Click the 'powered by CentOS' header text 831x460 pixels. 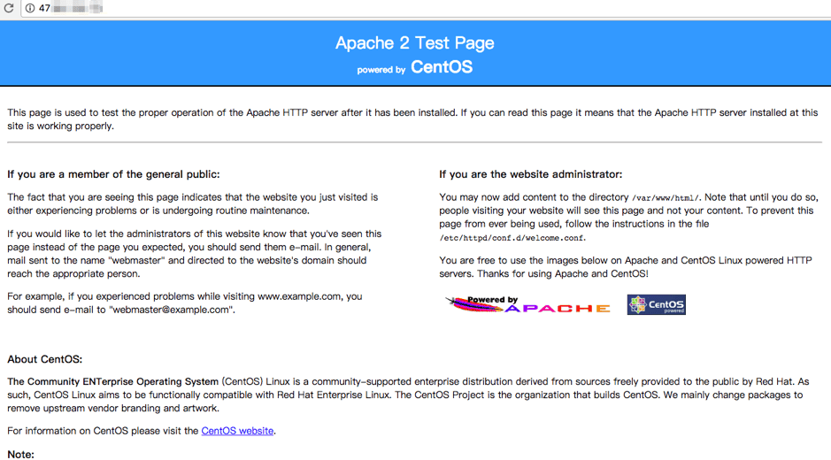point(415,67)
